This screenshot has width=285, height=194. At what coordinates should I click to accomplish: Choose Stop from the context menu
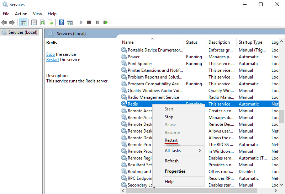(x=179, y=117)
